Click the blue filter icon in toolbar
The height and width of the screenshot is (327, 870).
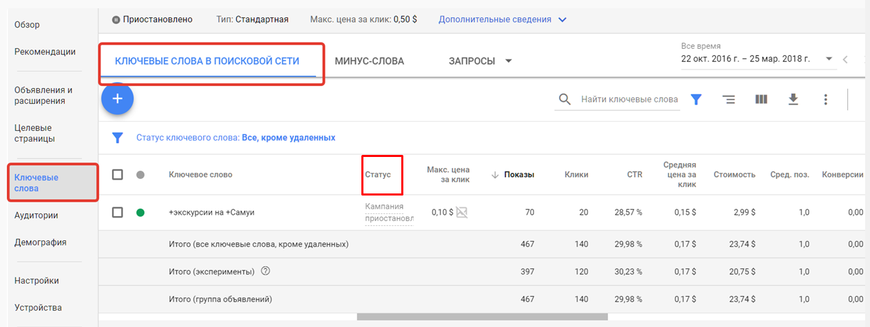coord(696,100)
